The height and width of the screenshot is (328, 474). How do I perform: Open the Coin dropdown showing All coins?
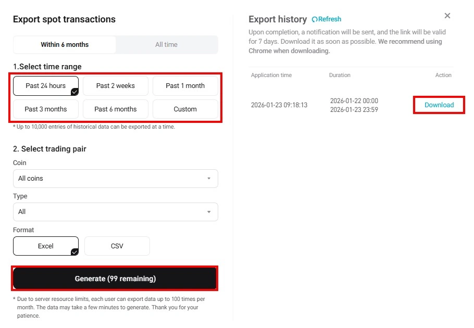point(116,179)
